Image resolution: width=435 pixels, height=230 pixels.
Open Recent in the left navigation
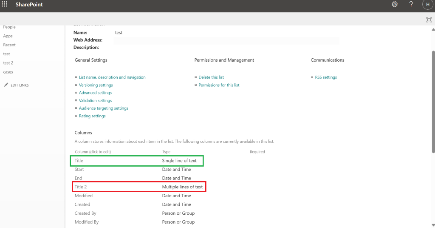tap(9, 45)
